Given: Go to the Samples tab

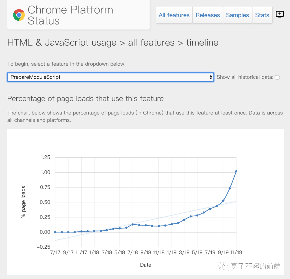Looking at the screenshot, I should (237, 15).
